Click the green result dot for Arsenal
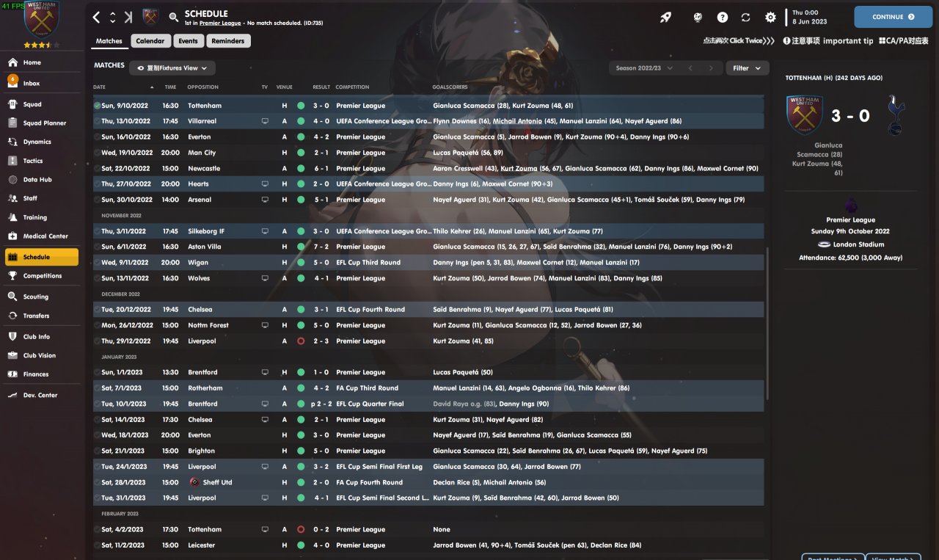 tap(301, 200)
